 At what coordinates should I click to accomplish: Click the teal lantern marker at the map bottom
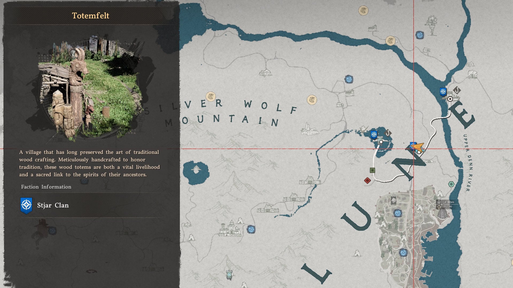click(229, 274)
